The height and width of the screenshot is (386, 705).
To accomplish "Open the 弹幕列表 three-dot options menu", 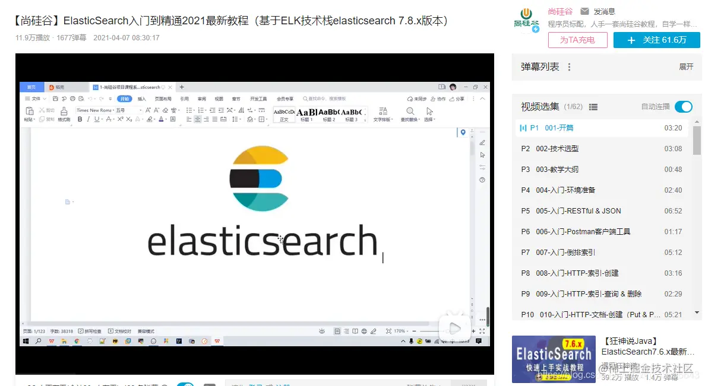I will click(569, 67).
